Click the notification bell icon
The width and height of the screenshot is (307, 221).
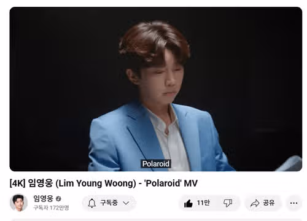[92, 203]
